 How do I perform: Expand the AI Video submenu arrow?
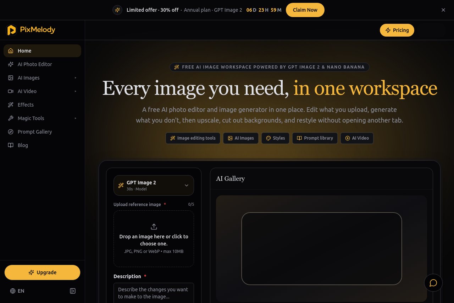76,91
